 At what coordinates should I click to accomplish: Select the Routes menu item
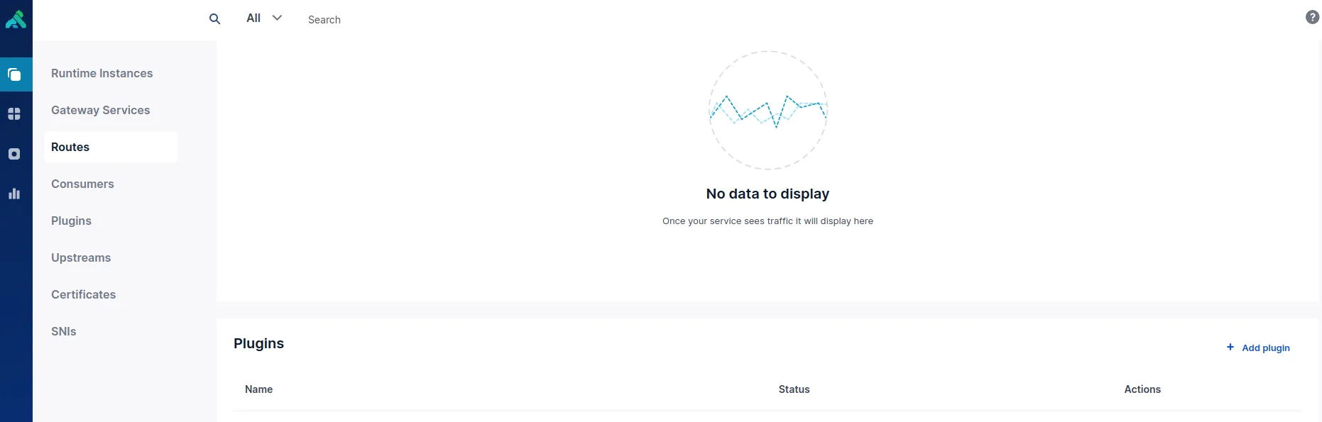point(70,147)
